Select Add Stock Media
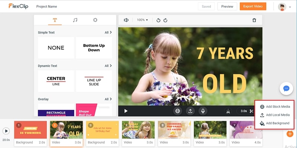 click(275, 107)
